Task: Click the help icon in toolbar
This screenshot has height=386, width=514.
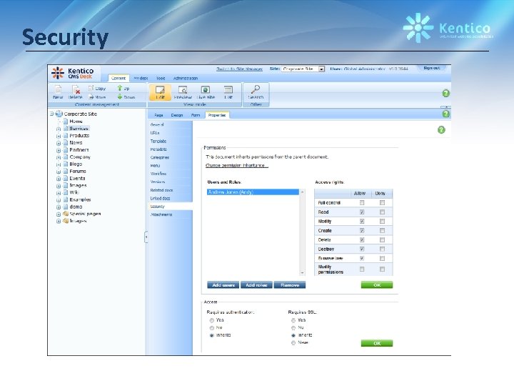Action: pyautogui.click(x=445, y=93)
